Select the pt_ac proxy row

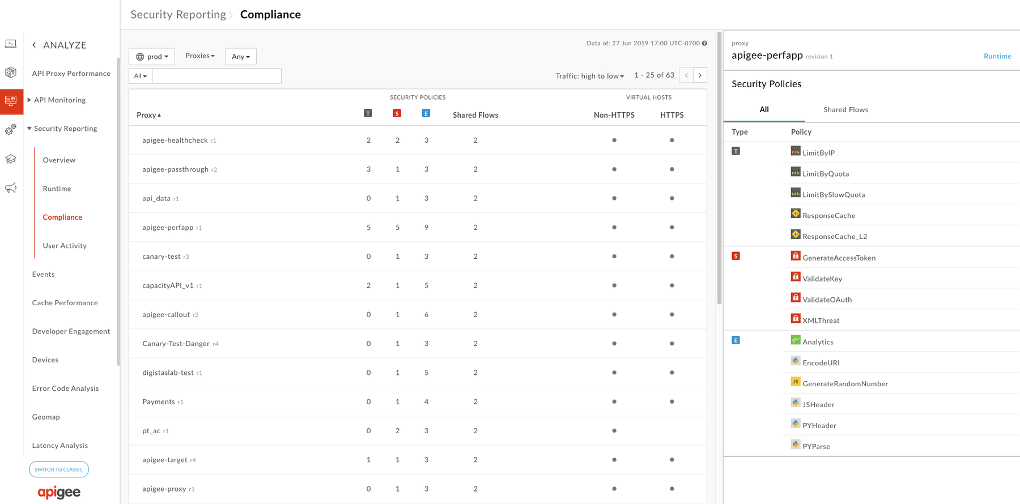[418, 431]
